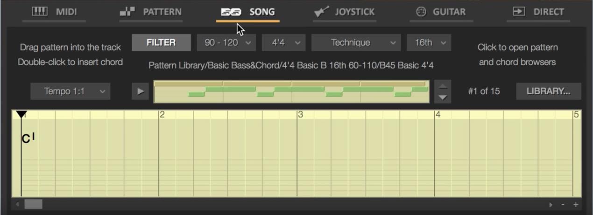Open the 16th note dropdown

(x=429, y=42)
